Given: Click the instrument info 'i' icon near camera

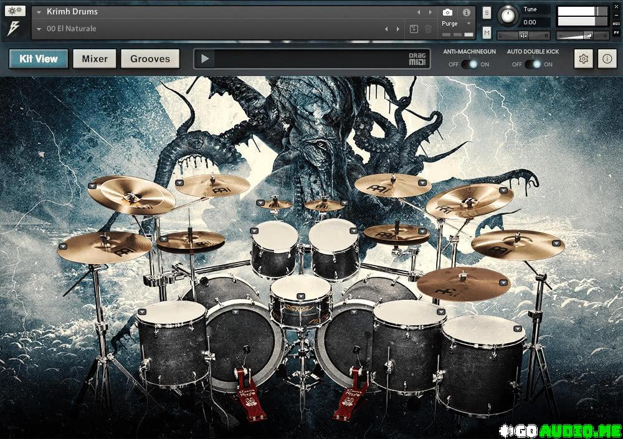Looking at the screenshot, I should point(466,12).
